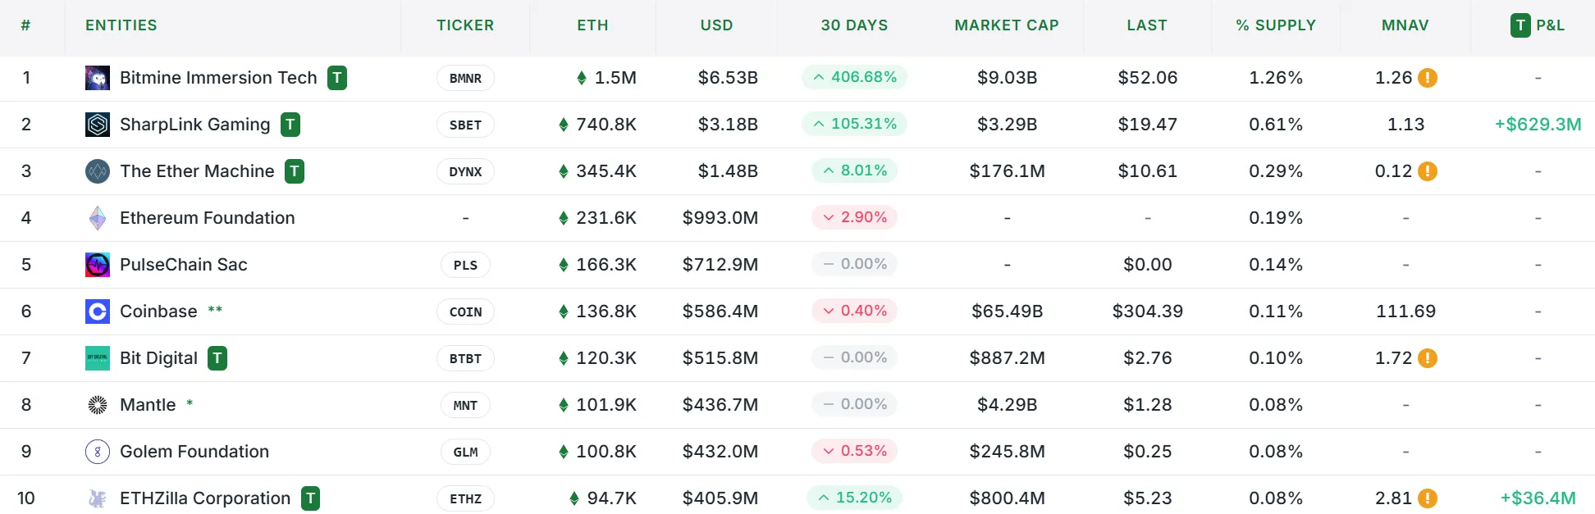1595x514 pixels.
Task: Open the ETHZilla Corporation entity link
Action: [x=205, y=498]
